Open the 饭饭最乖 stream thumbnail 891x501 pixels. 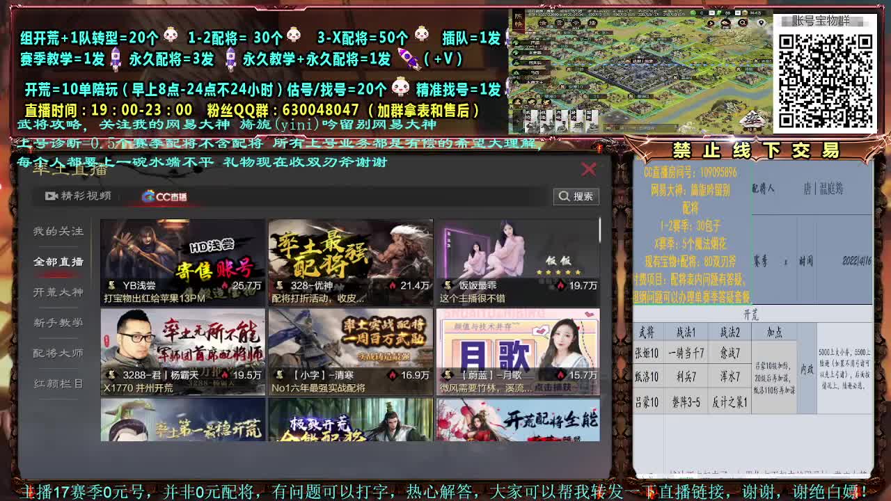[518, 262]
